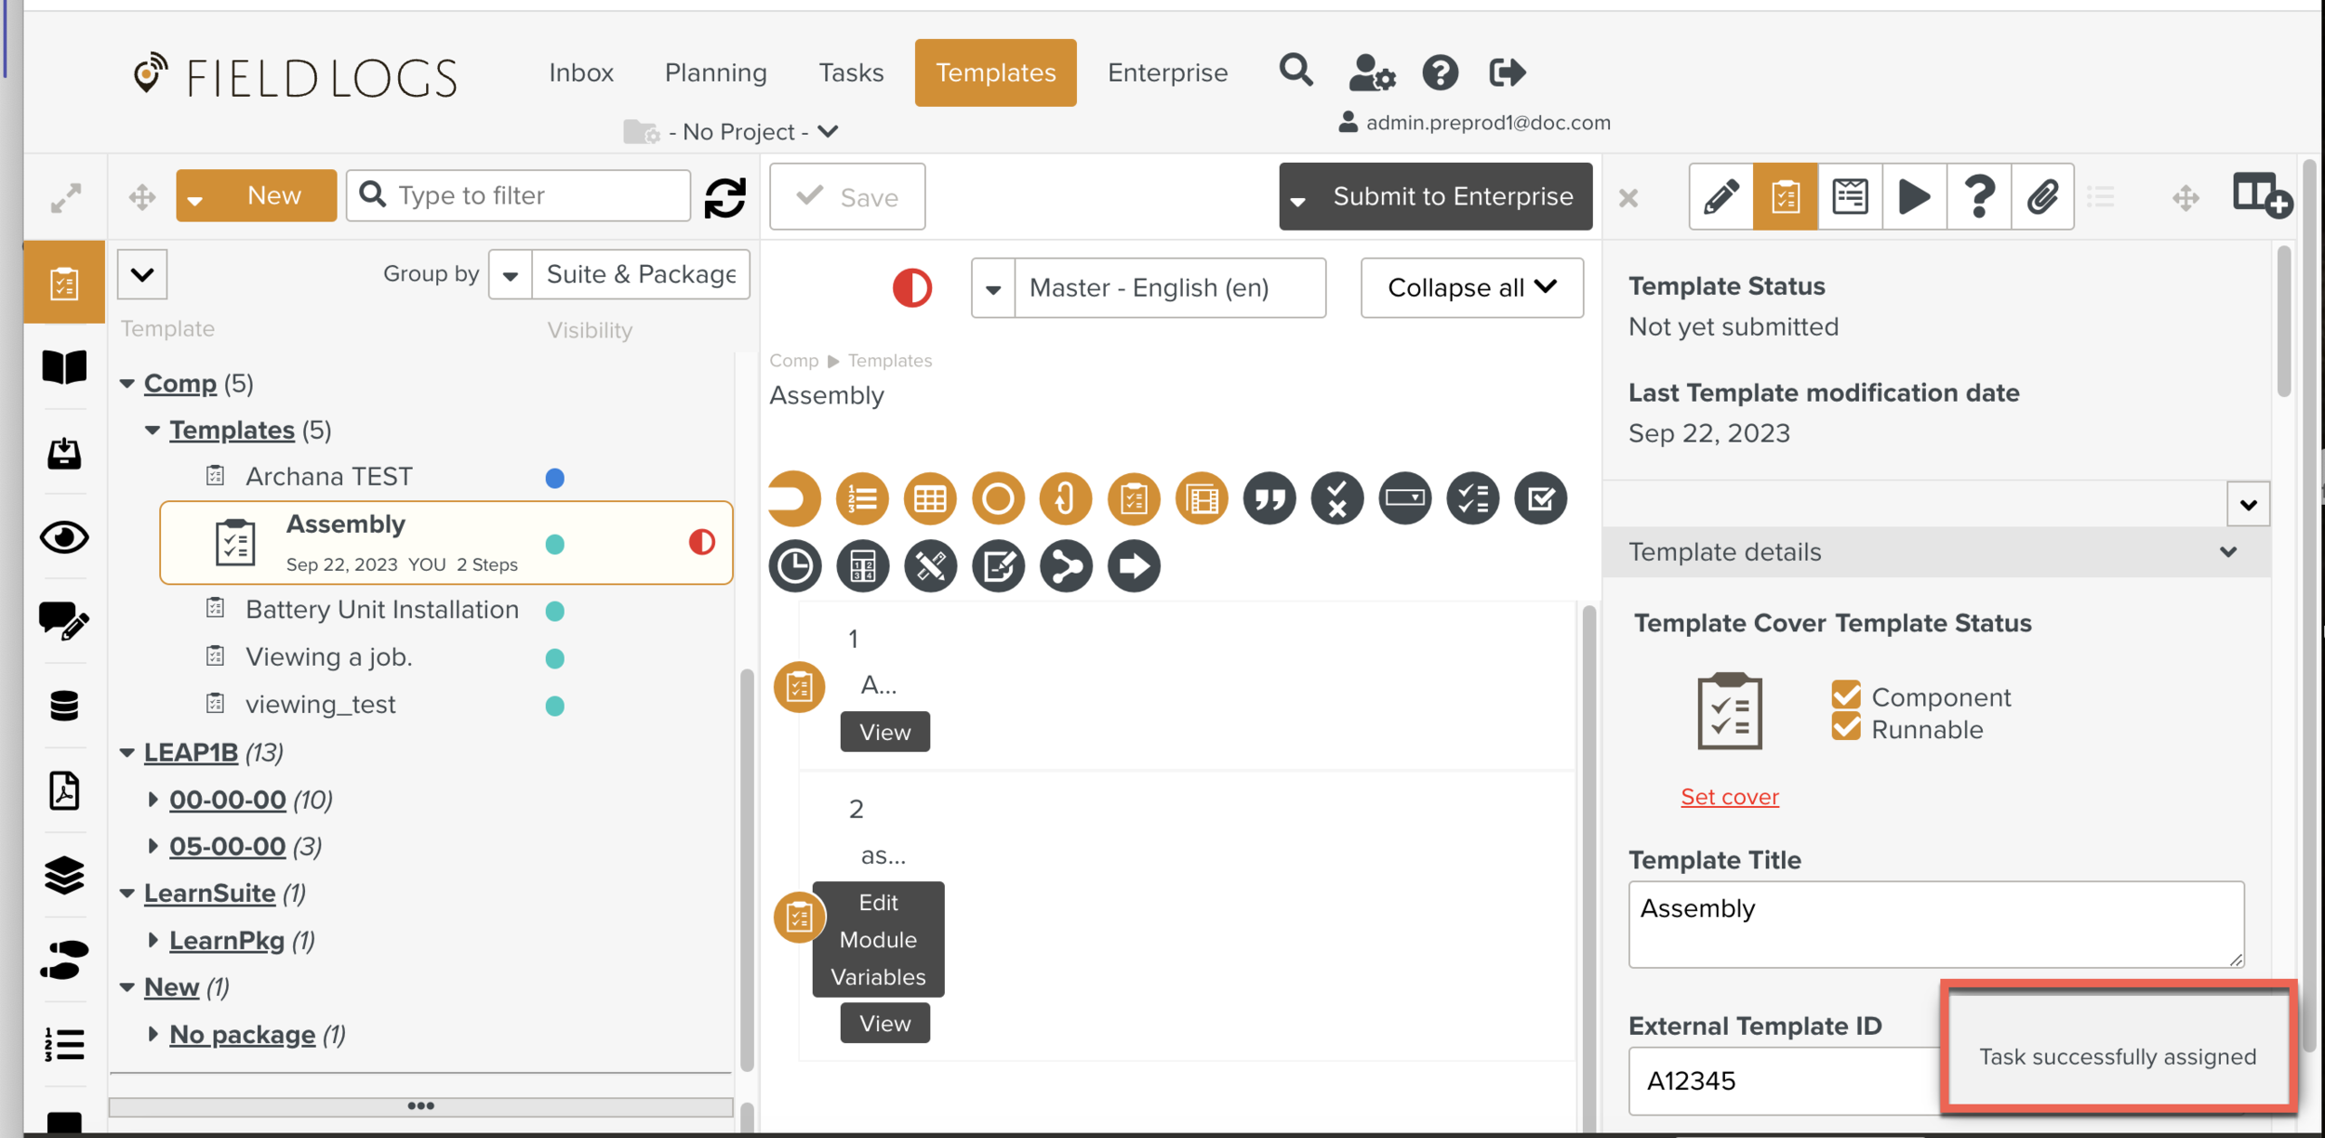Click the search magnifier icon in header

pos(1295,72)
